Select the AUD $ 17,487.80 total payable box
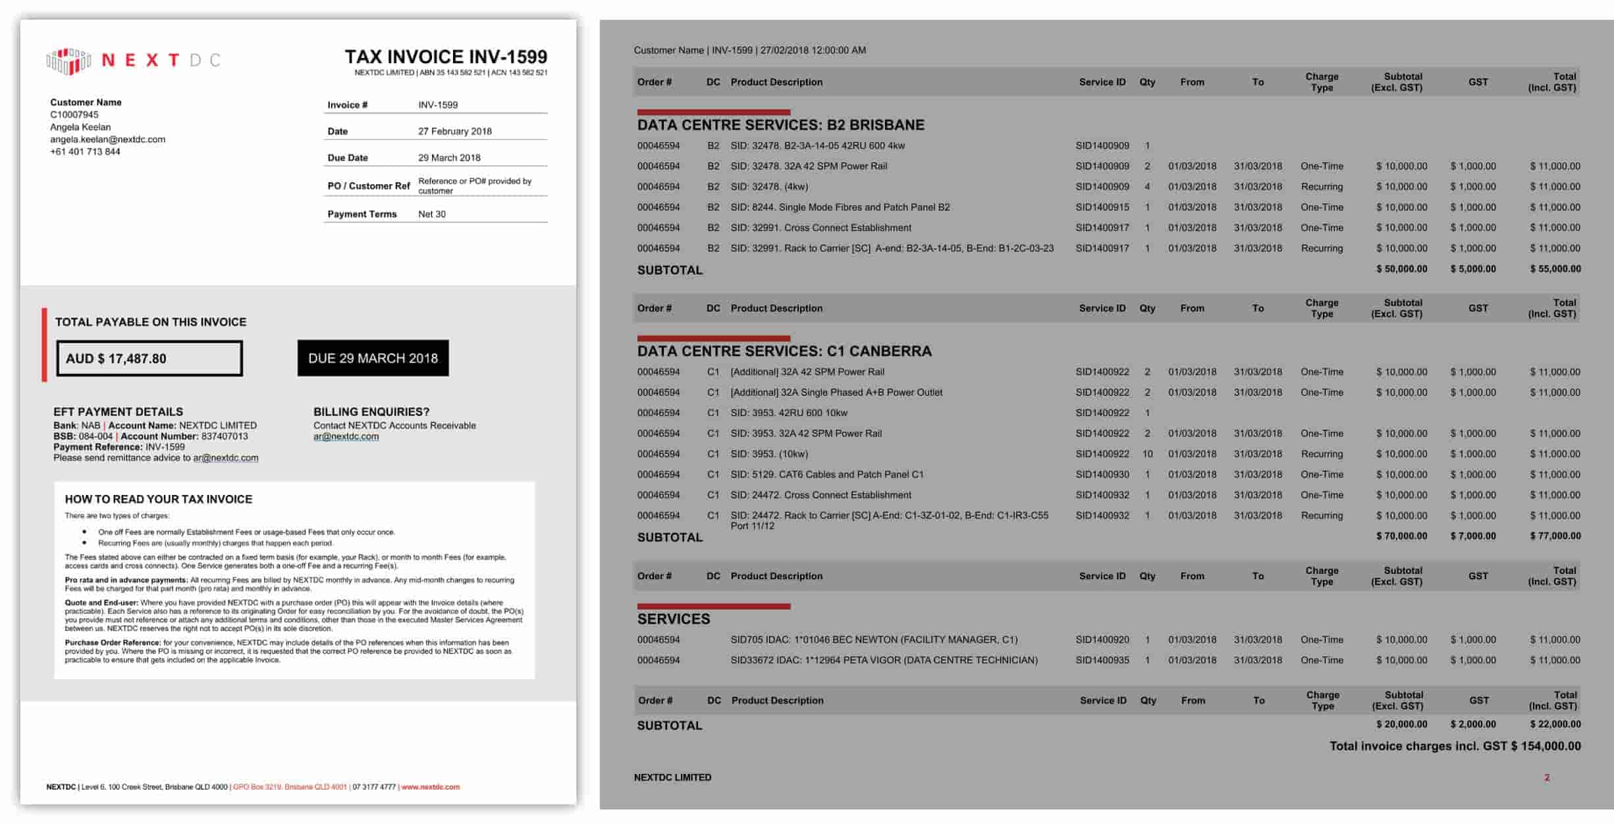 [x=149, y=359]
